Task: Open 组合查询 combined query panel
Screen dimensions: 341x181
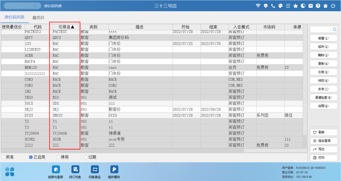Action: [324, 141]
